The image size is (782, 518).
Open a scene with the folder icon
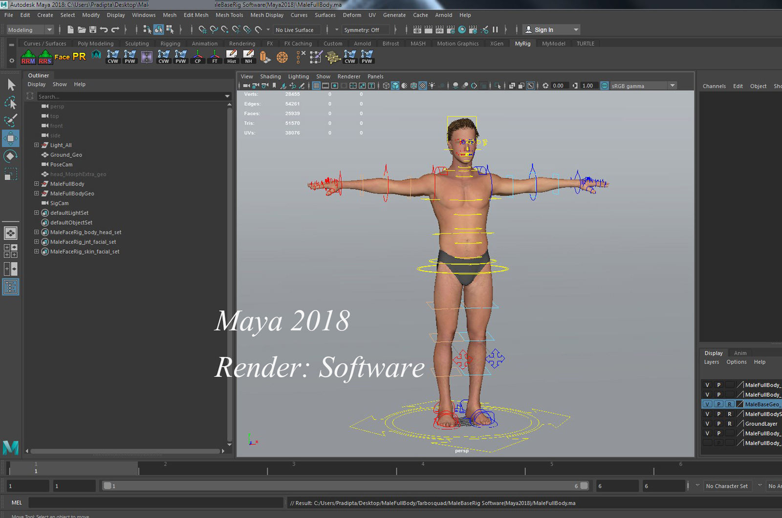pyautogui.click(x=82, y=30)
